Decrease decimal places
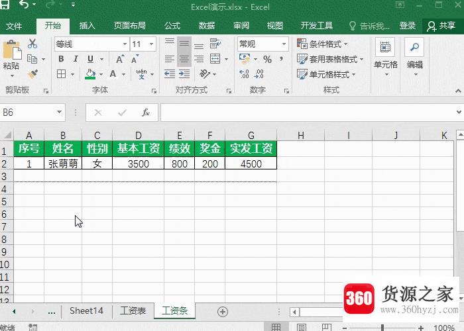Screen dimensions: 464x331 tap(259, 74)
